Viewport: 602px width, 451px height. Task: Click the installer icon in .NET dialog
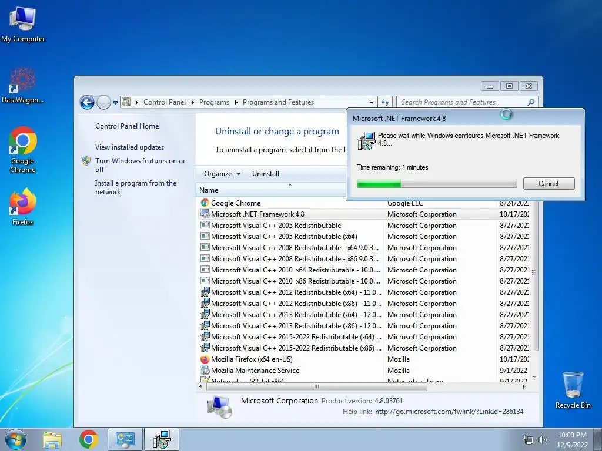coord(366,141)
